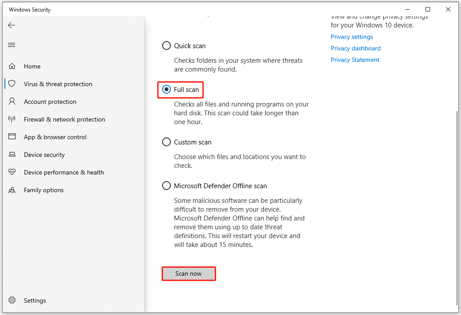The height and width of the screenshot is (315, 461).
Task: Open Windows Security Settings
Action: click(x=35, y=300)
